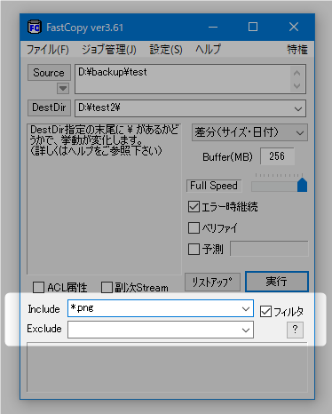Image resolution: width=332 pixels, height=414 pixels.
Task: Click the ? filter help button
Action: (295, 330)
